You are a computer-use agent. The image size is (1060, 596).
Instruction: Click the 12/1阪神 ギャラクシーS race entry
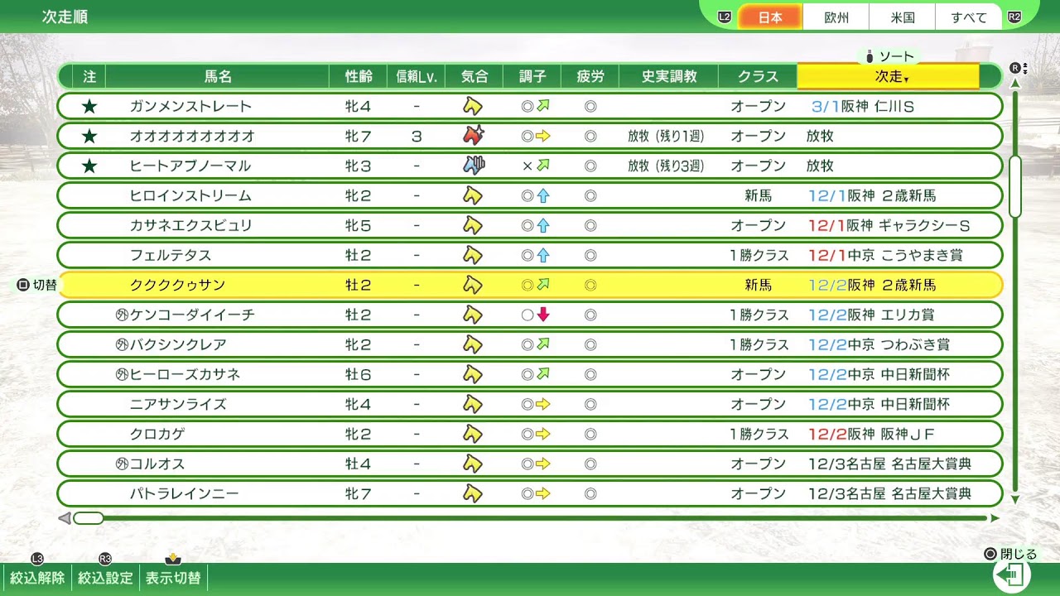click(889, 225)
